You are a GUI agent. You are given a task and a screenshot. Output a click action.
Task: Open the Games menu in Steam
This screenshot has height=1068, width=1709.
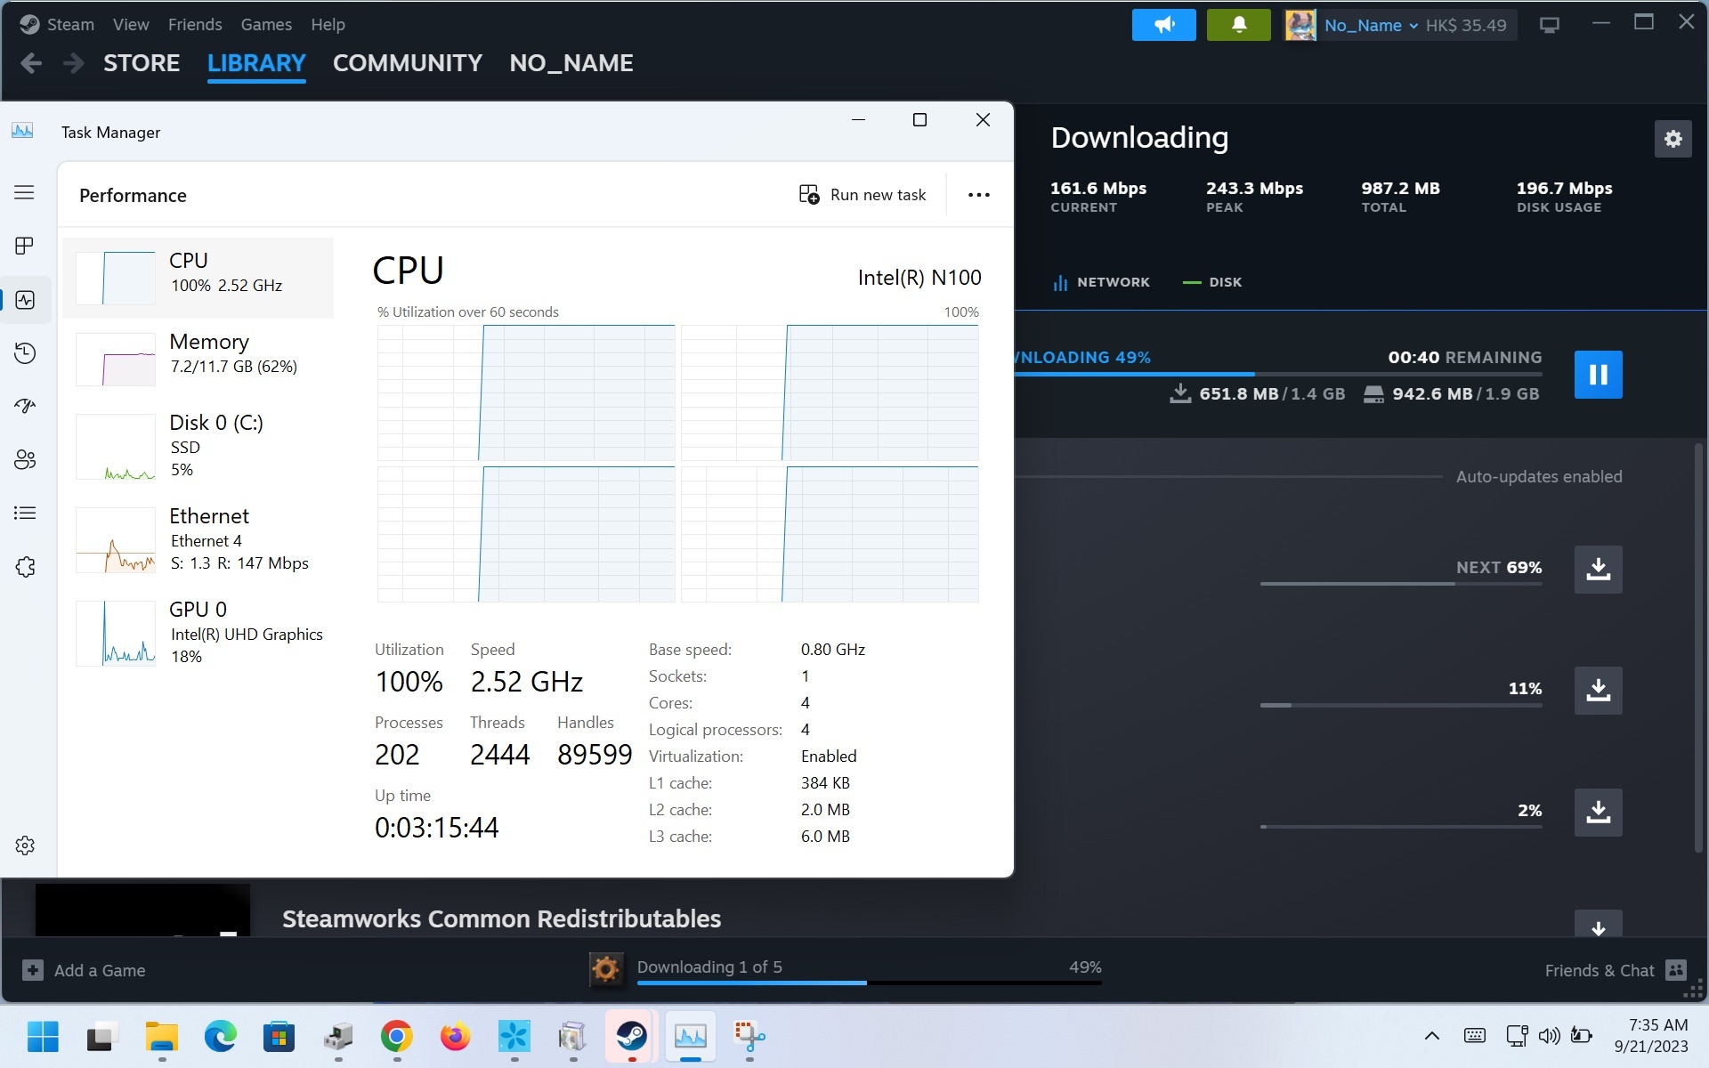265,25
